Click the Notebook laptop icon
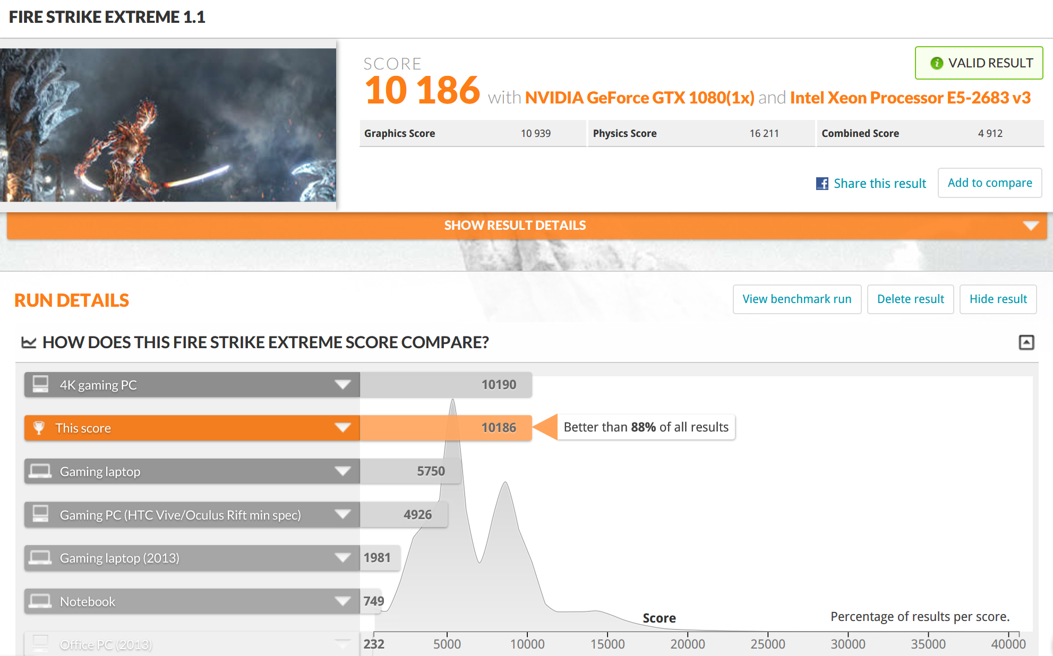 tap(40, 601)
